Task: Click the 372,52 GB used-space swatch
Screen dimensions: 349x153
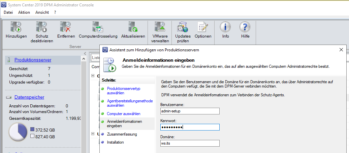Action: pyautogui.click(x=32, y=130)
